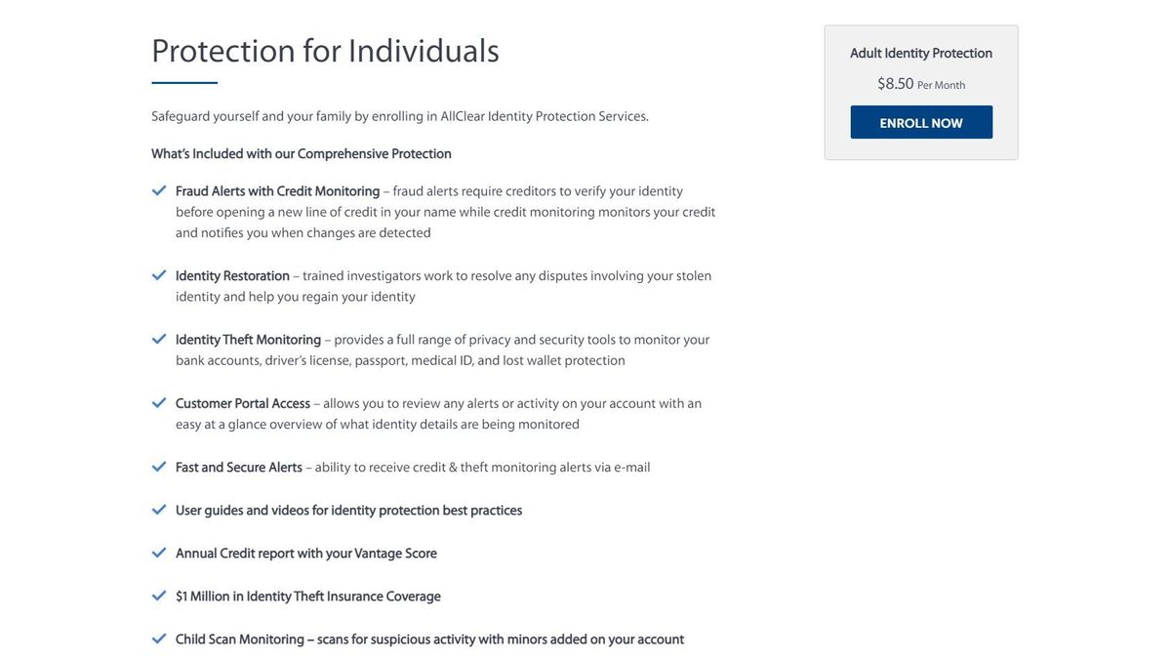The width and height of the screenshot is (1171, 659).
Task: Click the Adult Identity Protection card title
Action: tap(920, 54)
